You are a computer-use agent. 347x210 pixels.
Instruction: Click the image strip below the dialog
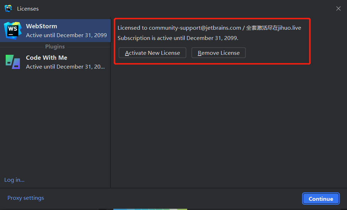(150, 209)
